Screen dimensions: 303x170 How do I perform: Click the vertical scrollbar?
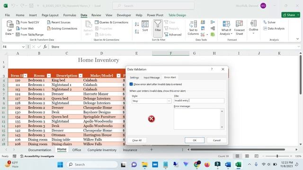click(301, 75)
